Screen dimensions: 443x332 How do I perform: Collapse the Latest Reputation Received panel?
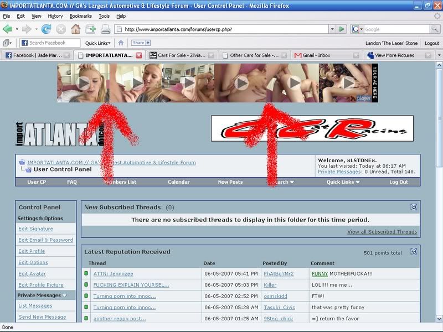coord(414,252)
